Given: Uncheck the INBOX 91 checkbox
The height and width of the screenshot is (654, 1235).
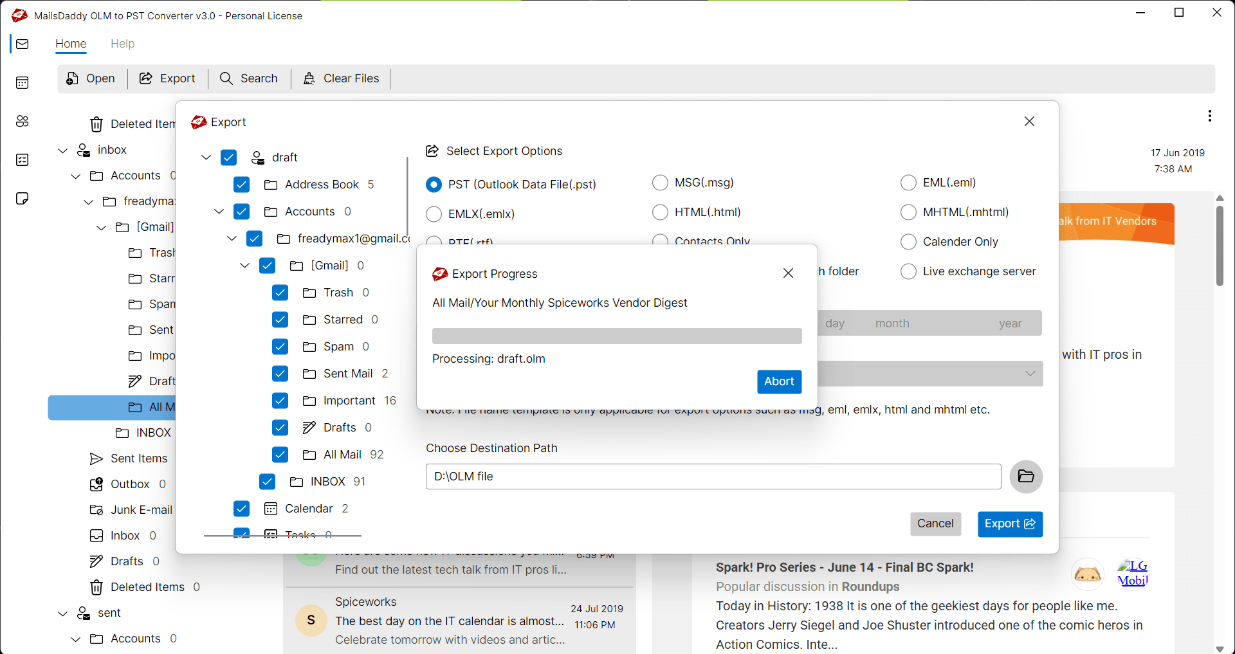Looking at the screenshot, I should pyautogui.click(x=267, y=482).
